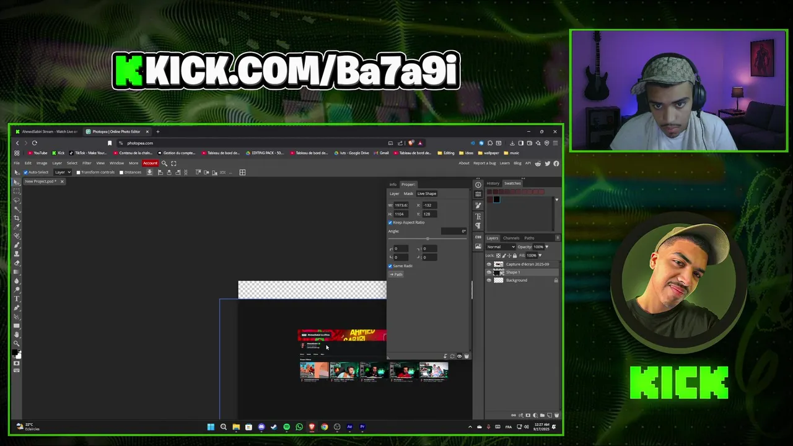Open the CSS panel icon
793x446 pixels.
click(478, 237)
